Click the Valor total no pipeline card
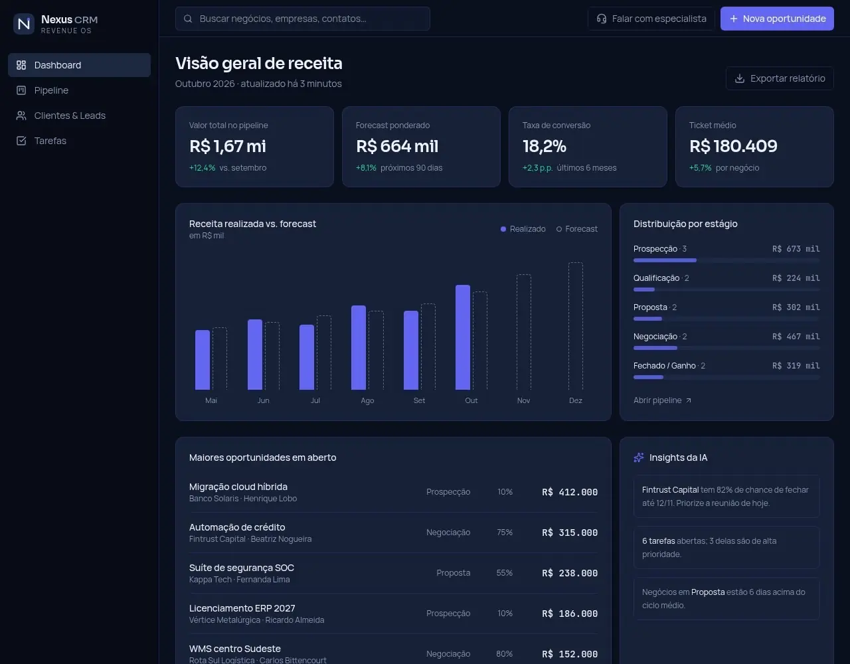 pyautogui.click(x=254, y=147)
